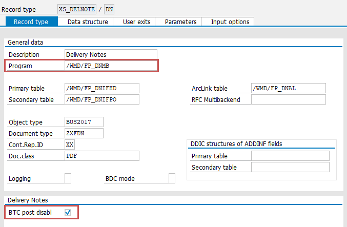Switch to the Data structure tab
The height and width of the screenshot is (227, 347).
point(88,22)
